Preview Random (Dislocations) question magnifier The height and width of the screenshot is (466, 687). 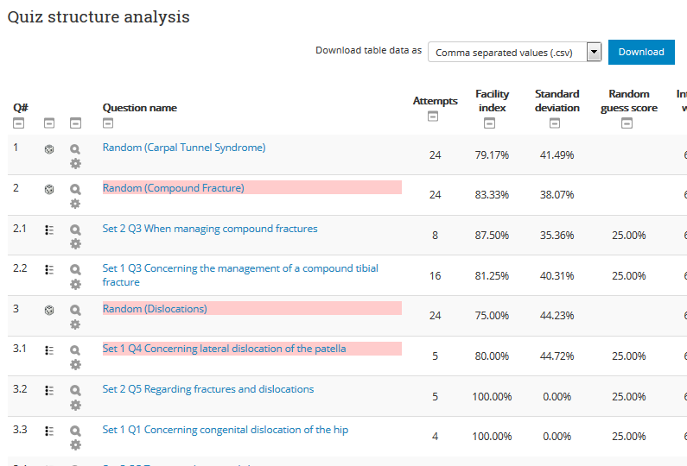pos(75,310)
